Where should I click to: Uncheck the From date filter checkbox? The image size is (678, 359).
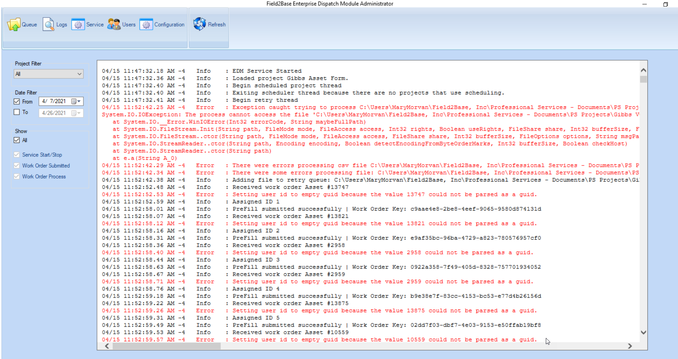click(x=17, y=102)
